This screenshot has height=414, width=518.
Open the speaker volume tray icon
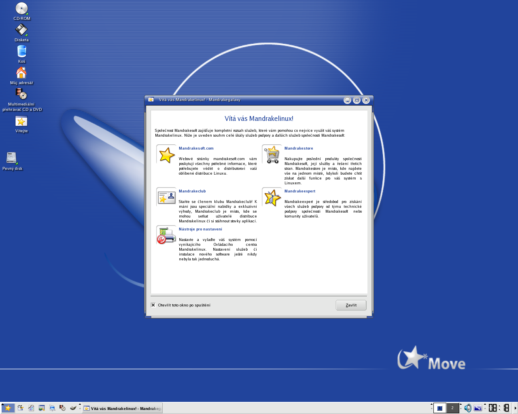tap(468, 408)
